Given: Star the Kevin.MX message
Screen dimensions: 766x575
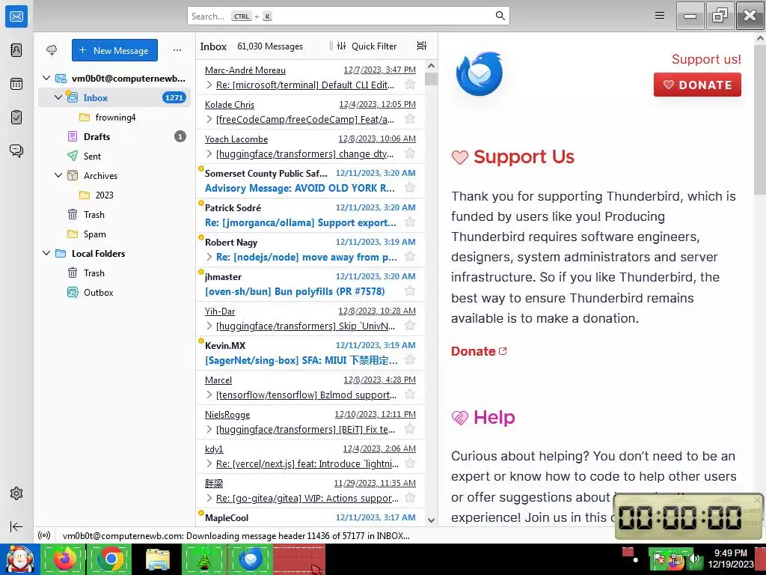Looking at the screenshot, I should 411,360.
